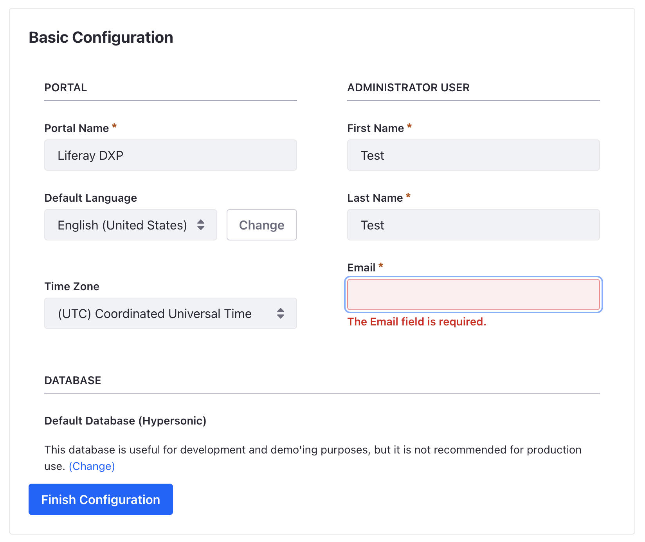Click the Email label

pos(361,267)
